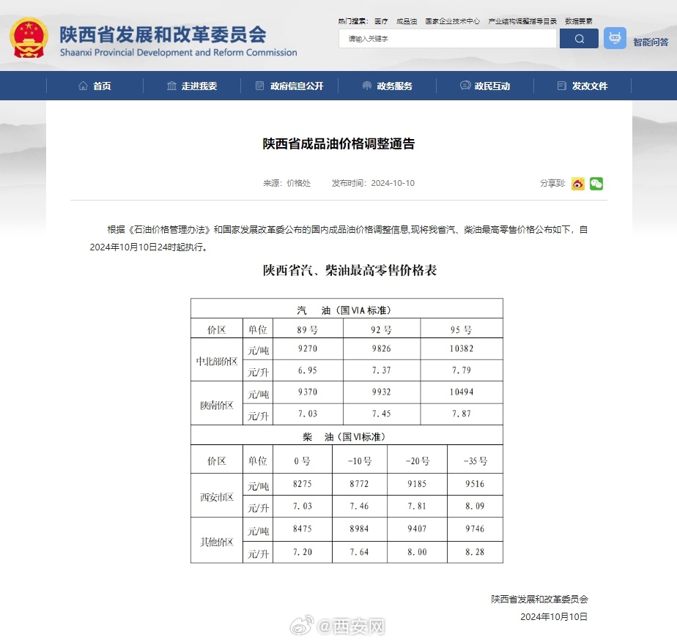Click the cell showing 7.45
This screenshot has width=677, height=642.
coord(382,414)
